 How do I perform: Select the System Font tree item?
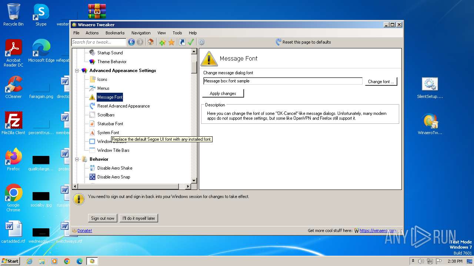point(108,133)
